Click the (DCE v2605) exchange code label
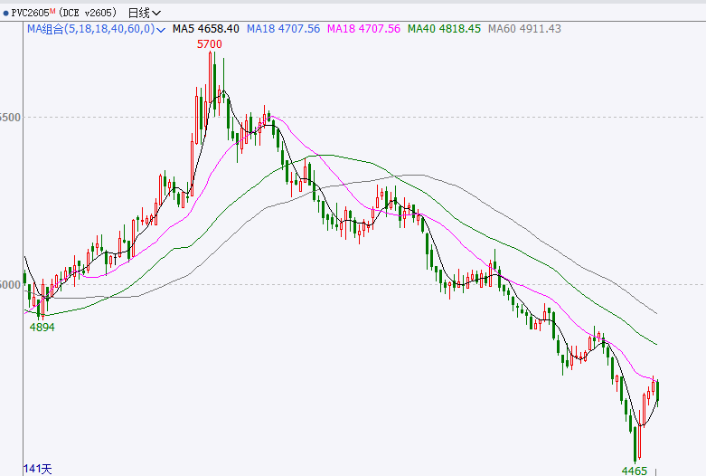 tap(88, 13)
